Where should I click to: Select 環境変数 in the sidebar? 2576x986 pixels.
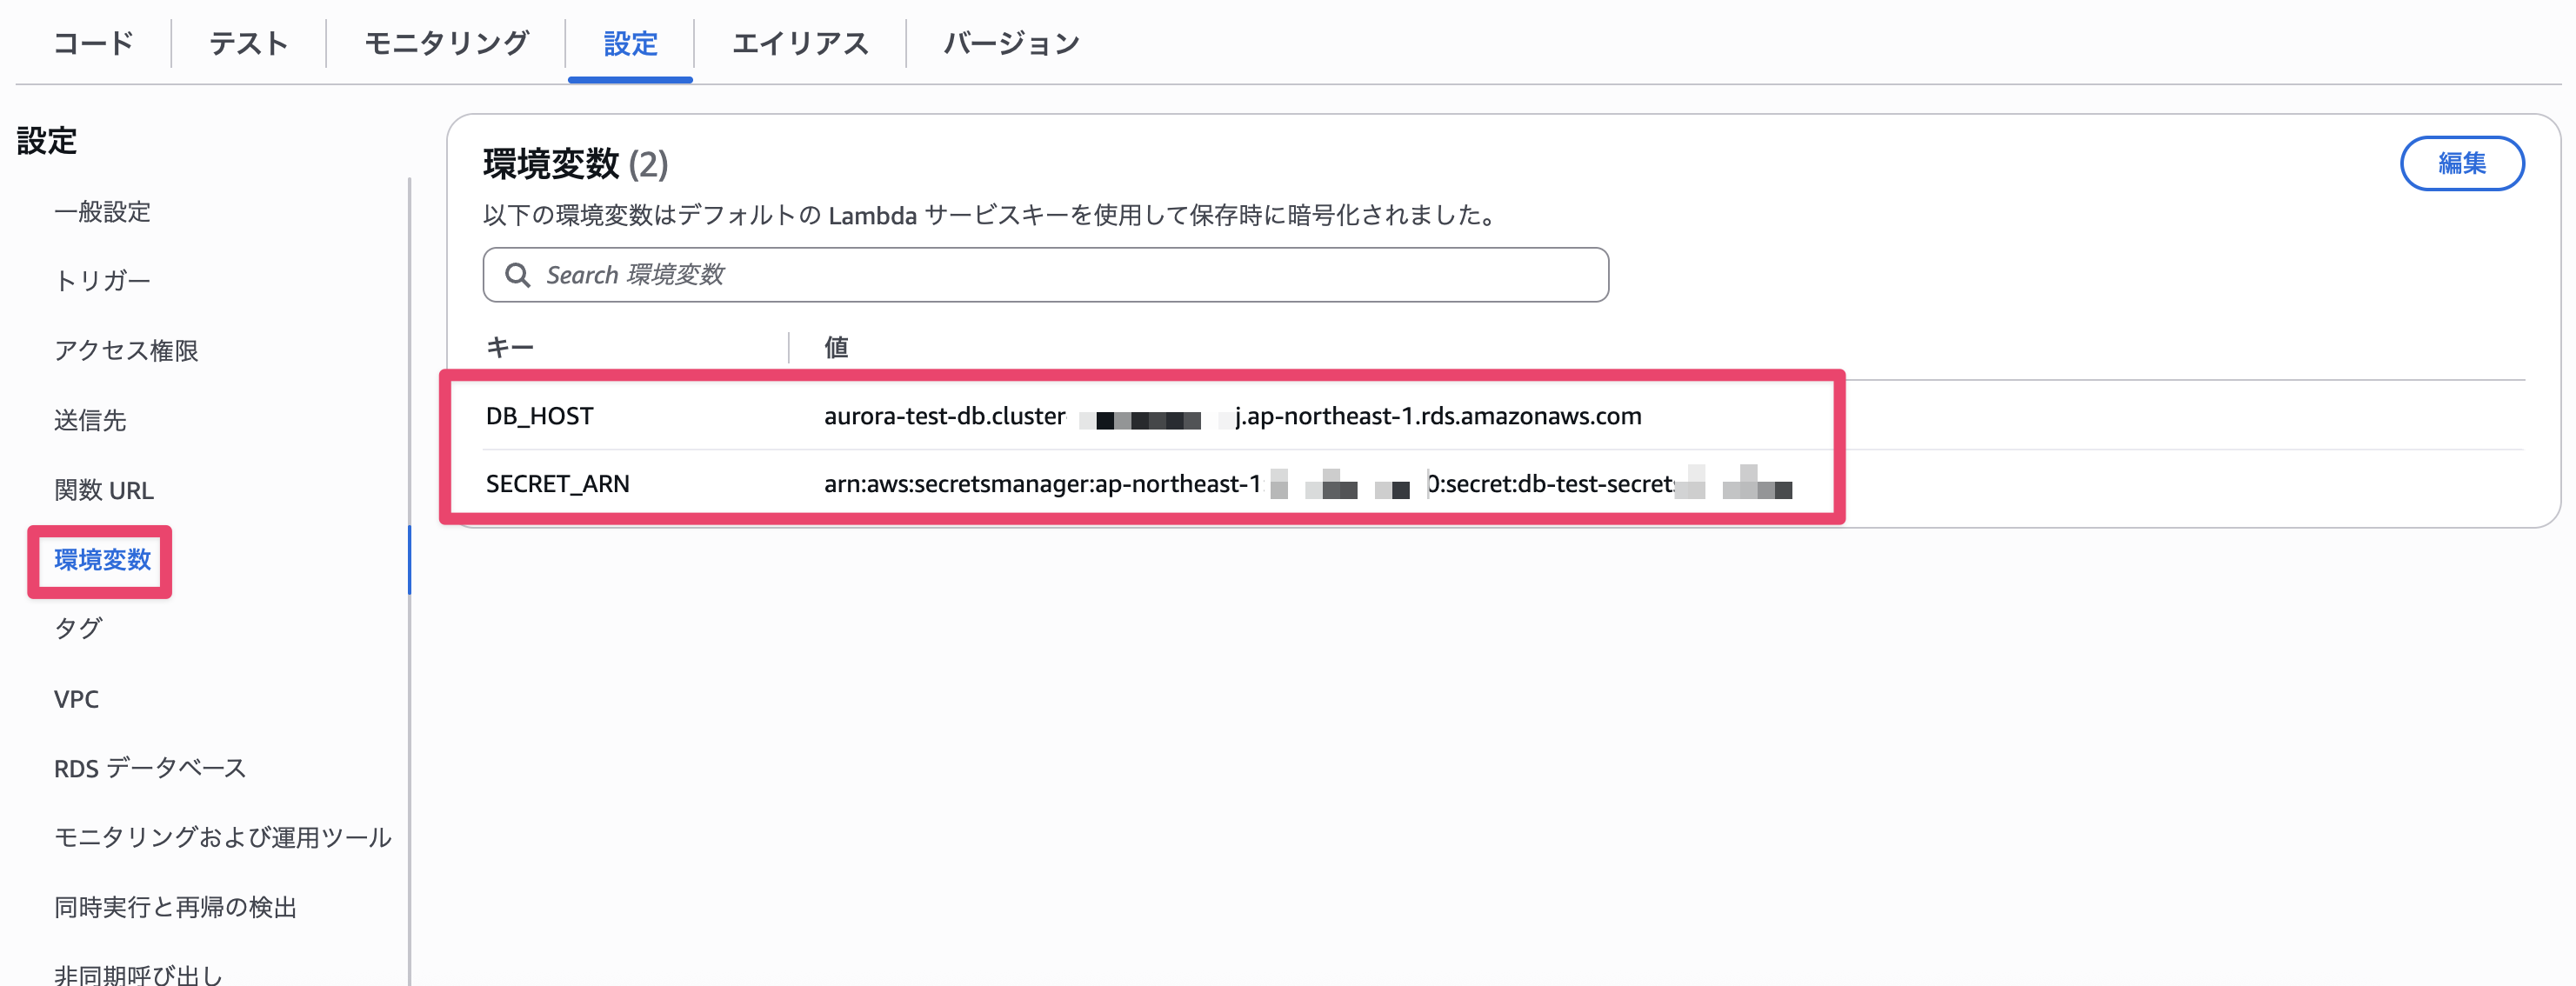[102, 560]
